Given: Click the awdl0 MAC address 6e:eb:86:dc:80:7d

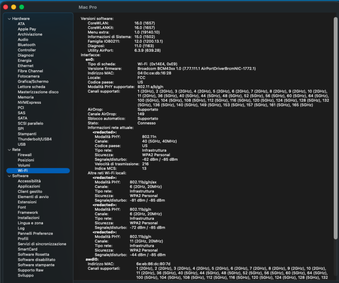Looking at the screenshot, I should 153,264.
